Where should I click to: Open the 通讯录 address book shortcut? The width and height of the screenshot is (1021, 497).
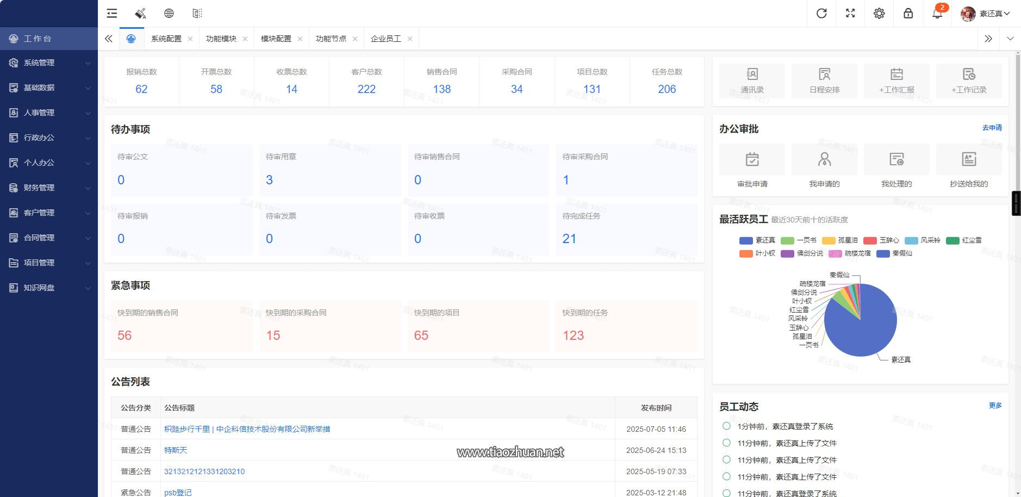(752, 80)
